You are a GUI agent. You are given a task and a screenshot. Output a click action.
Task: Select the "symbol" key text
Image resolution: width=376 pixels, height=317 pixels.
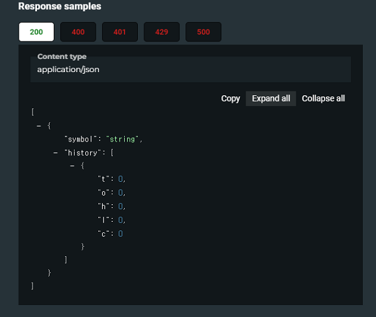click(81, 139)
